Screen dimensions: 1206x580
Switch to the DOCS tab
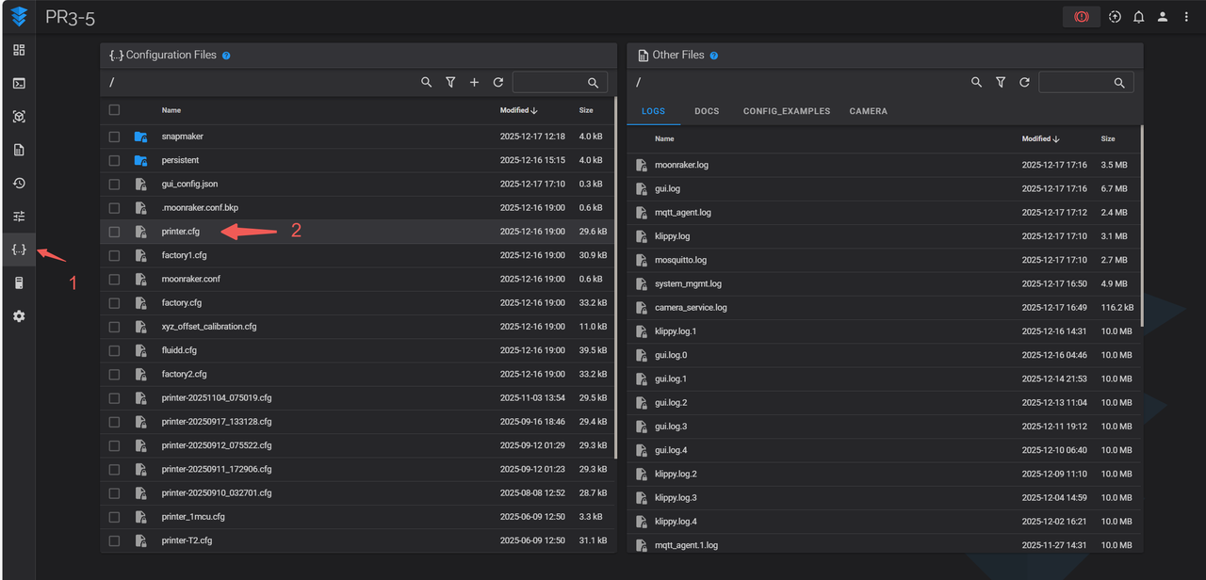(707, 111)
